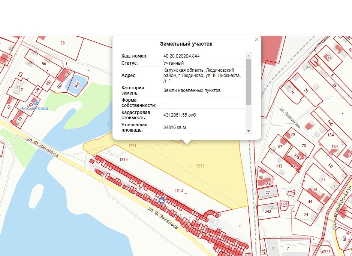The image size is (352, 256).
Task: Select map parcel 433
Action: point(49,83)
